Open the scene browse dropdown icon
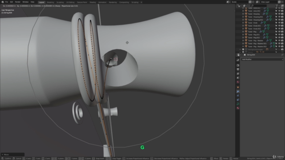Viewport: 285px width, 160px height. [x=228, y=2]
